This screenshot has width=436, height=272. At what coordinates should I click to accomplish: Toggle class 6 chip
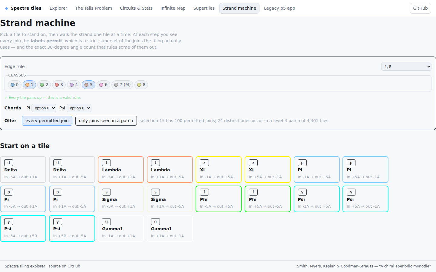click(x=103, y=85)
